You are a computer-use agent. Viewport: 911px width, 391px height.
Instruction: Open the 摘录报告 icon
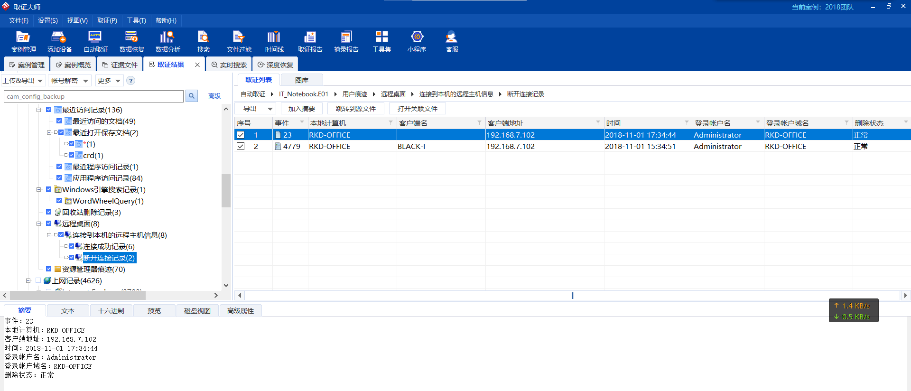pyautogui.click(x=346, y=42)
